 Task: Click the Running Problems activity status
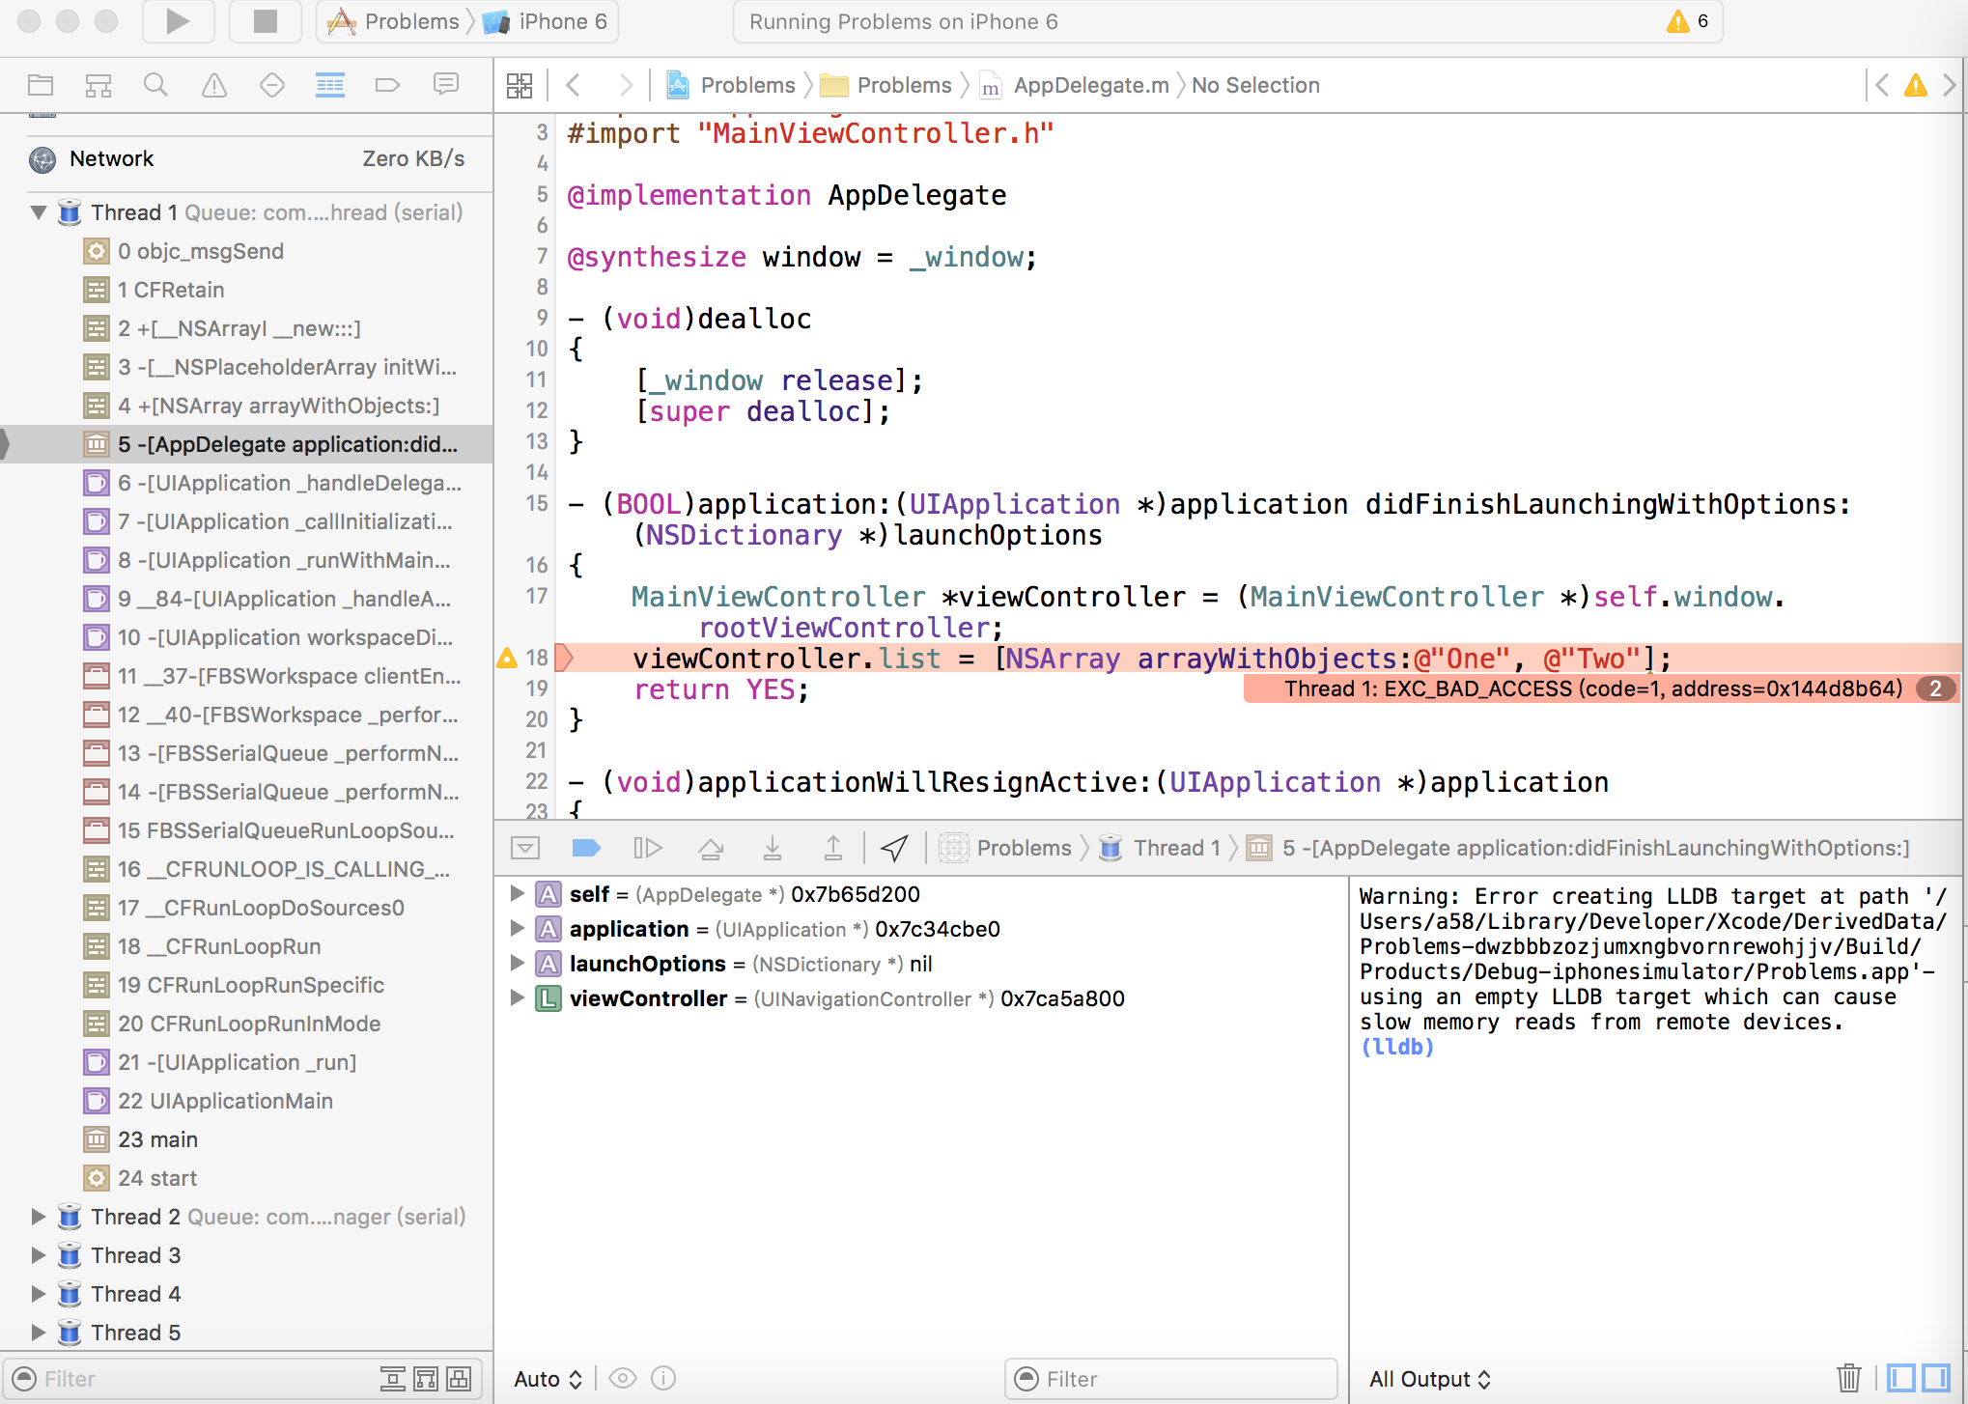tap(904, 21)
